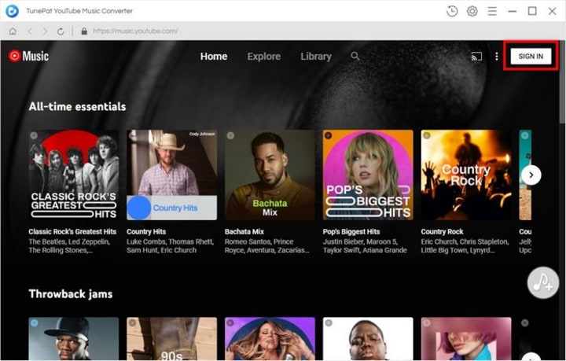This screenshot has height=361, width=566.
Task: Switch to the Library tab
Action: [316, 57]
